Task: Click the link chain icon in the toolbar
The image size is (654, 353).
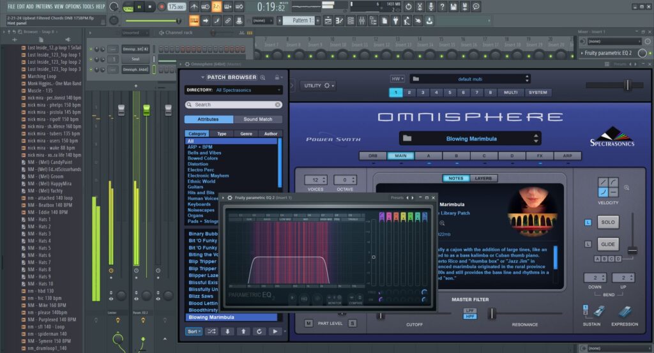Action: (x=228, y=20)
